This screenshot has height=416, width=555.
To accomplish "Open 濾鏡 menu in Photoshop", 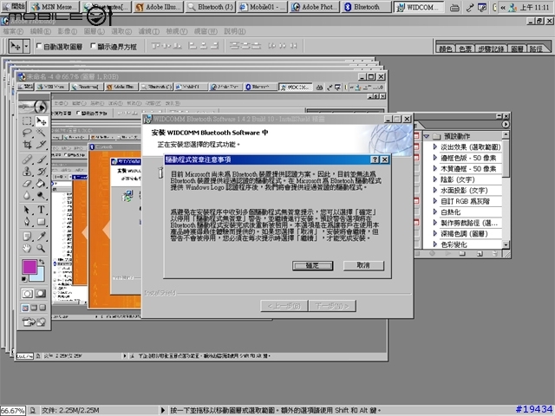I will pos(148,31).
